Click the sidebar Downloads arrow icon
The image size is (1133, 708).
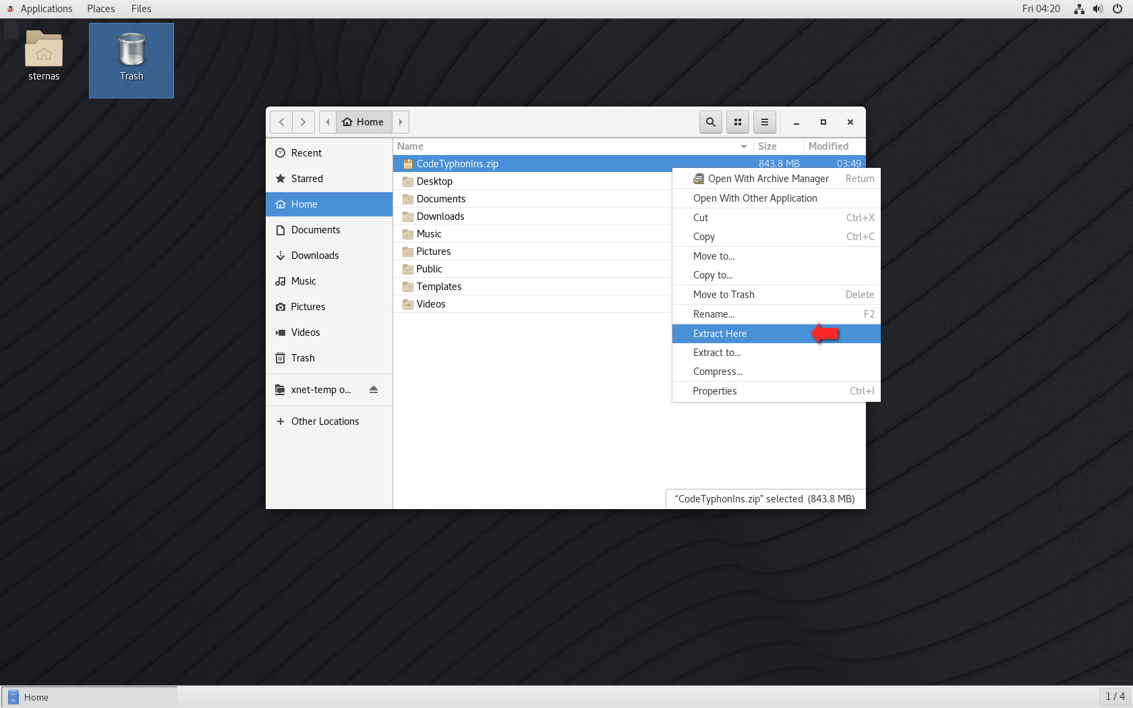pos(281,256)
